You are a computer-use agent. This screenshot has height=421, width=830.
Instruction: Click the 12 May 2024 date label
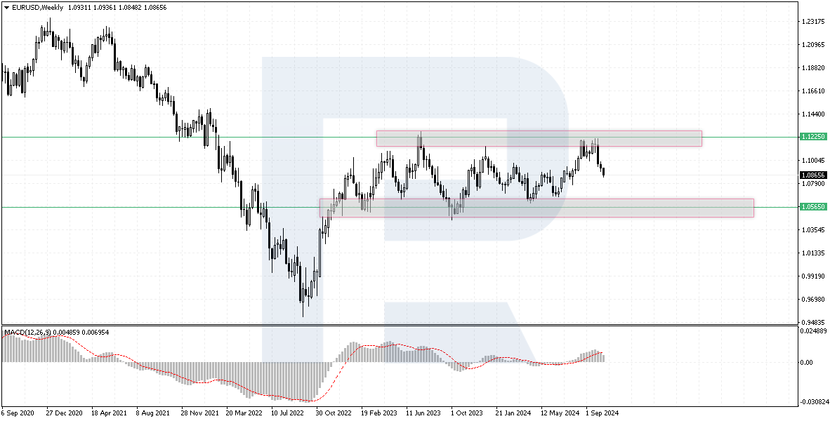coord(560,412)
